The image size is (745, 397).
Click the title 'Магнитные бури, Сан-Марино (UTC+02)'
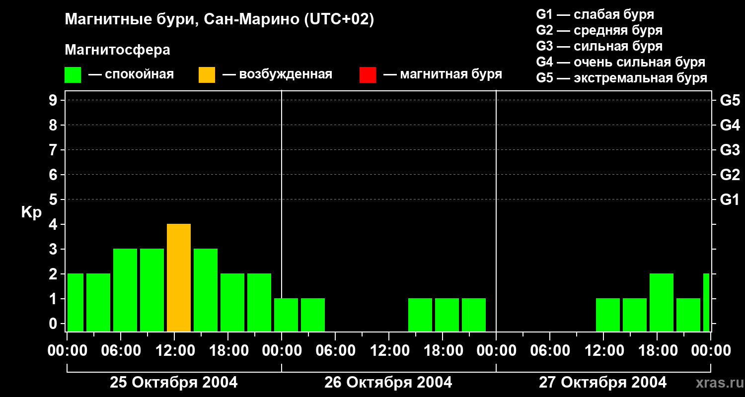[x=219, y=20]
